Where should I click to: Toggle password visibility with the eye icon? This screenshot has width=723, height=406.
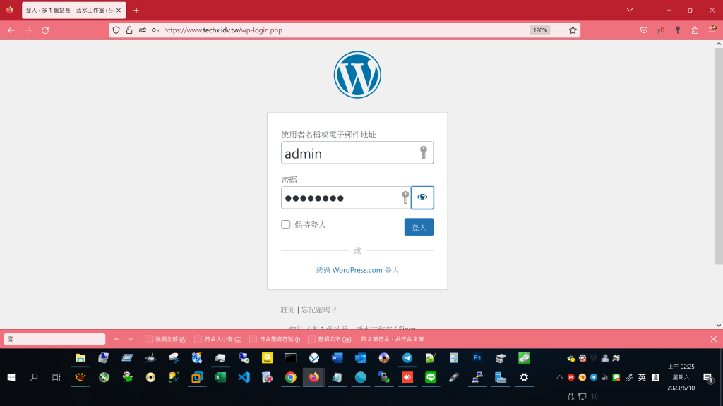(x=422, y=197)
